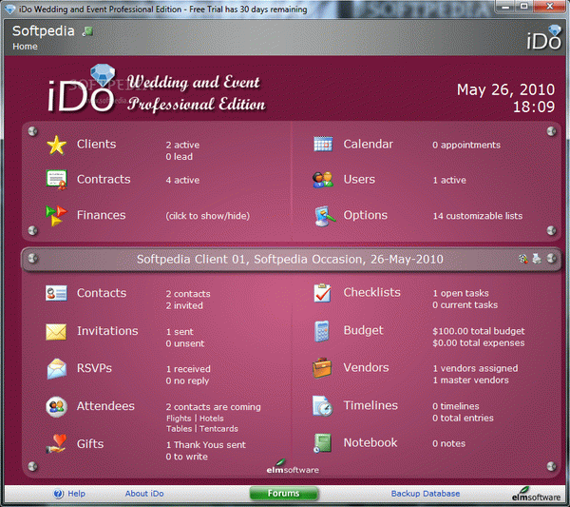
Task: Open Clients via the star icon
Action: (x=56, y=145)
